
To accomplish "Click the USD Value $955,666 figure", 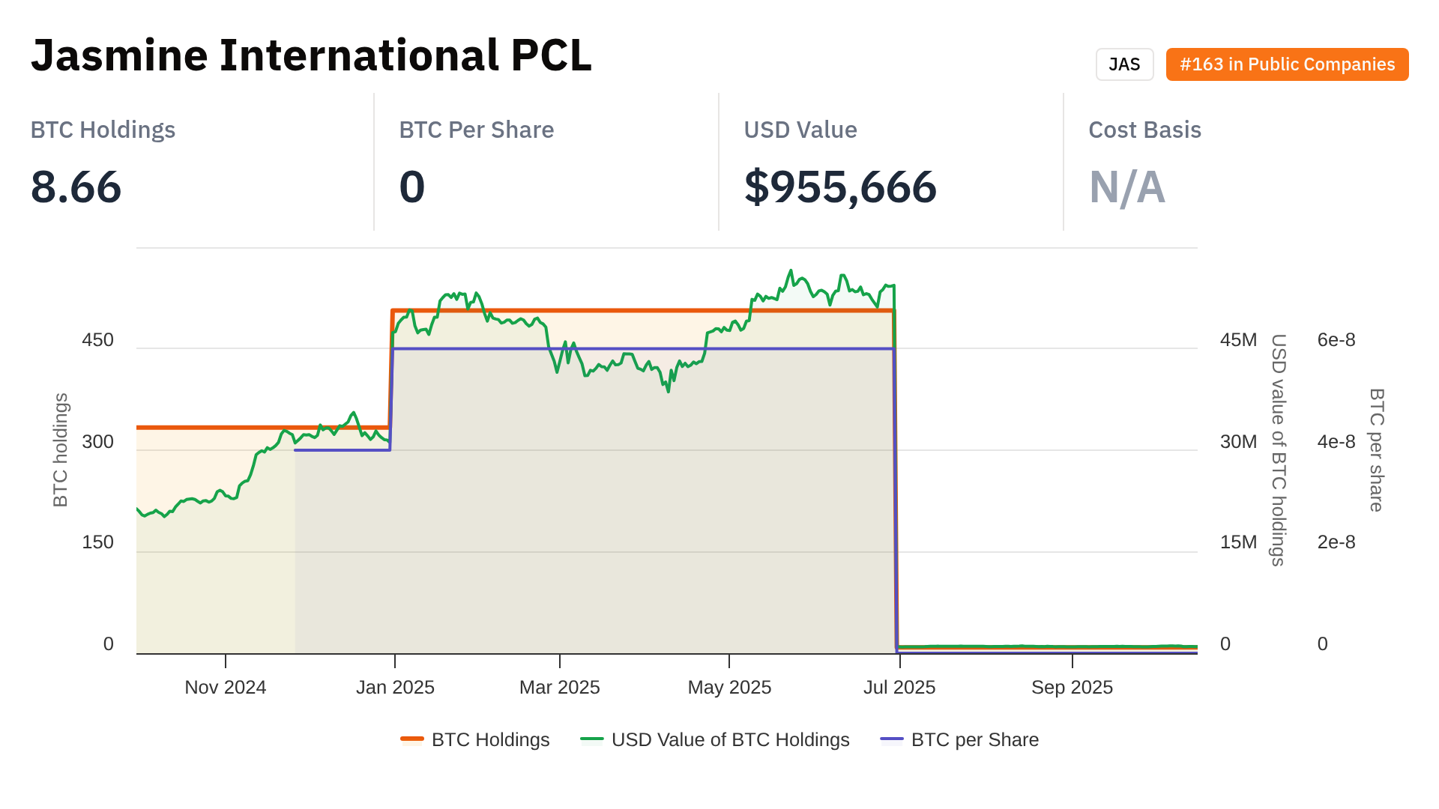I will tap(840, 187).
